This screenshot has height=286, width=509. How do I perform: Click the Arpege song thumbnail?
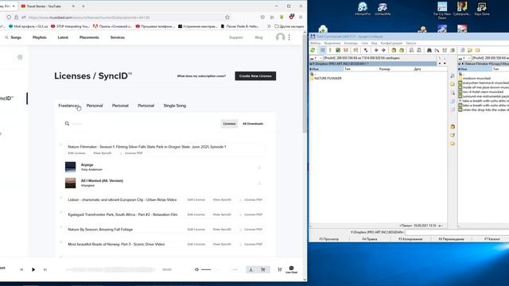tap(71, 167)
